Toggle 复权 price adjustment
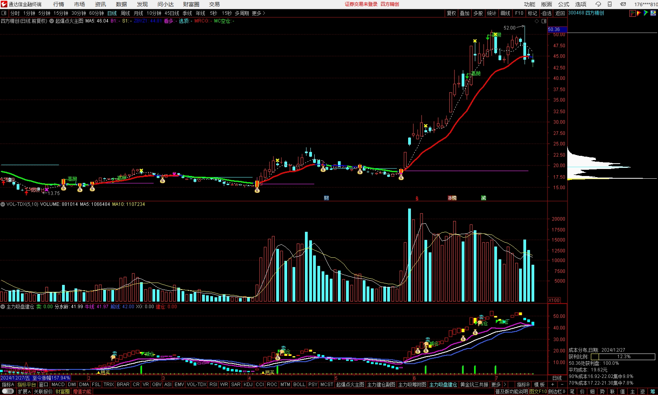Image resolution: width=658 pixels, height=395 pixels. [x=452, y=13]
